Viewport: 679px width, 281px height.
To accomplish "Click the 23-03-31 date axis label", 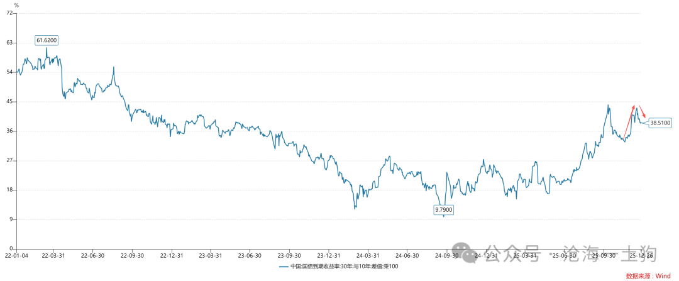I will (211, 256).
